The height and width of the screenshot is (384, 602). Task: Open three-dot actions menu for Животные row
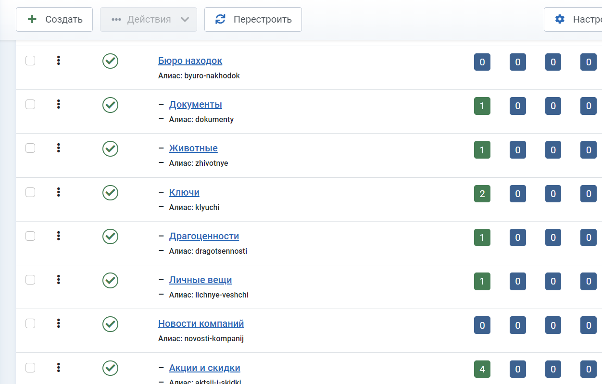tap(58, 148)
